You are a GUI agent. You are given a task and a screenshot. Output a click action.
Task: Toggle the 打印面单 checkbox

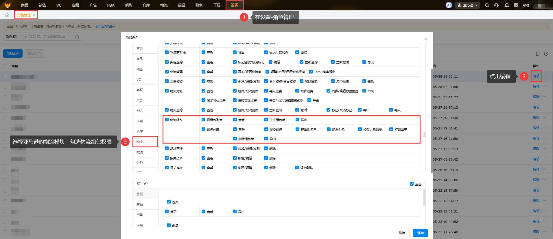[391, 129]
